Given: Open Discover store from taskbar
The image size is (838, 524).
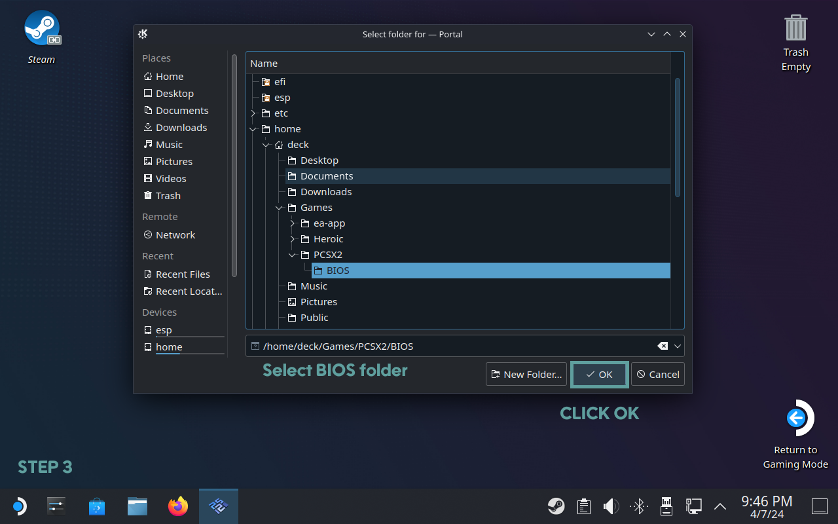Looking at the screenshot, I should [97, 506].
